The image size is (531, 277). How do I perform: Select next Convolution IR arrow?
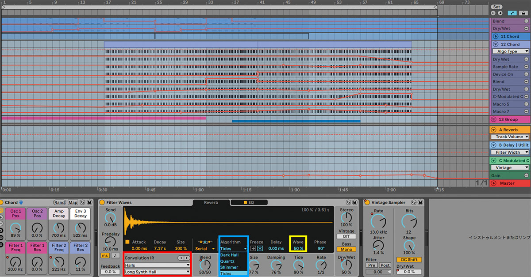(186, 258)
